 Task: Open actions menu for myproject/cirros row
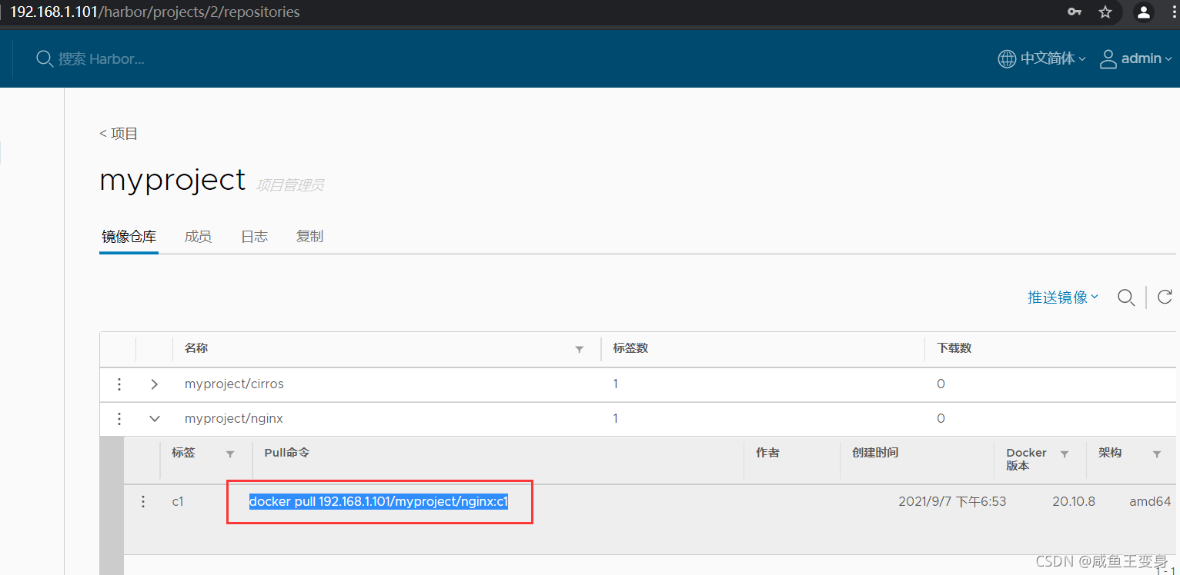tap(119, 384)
